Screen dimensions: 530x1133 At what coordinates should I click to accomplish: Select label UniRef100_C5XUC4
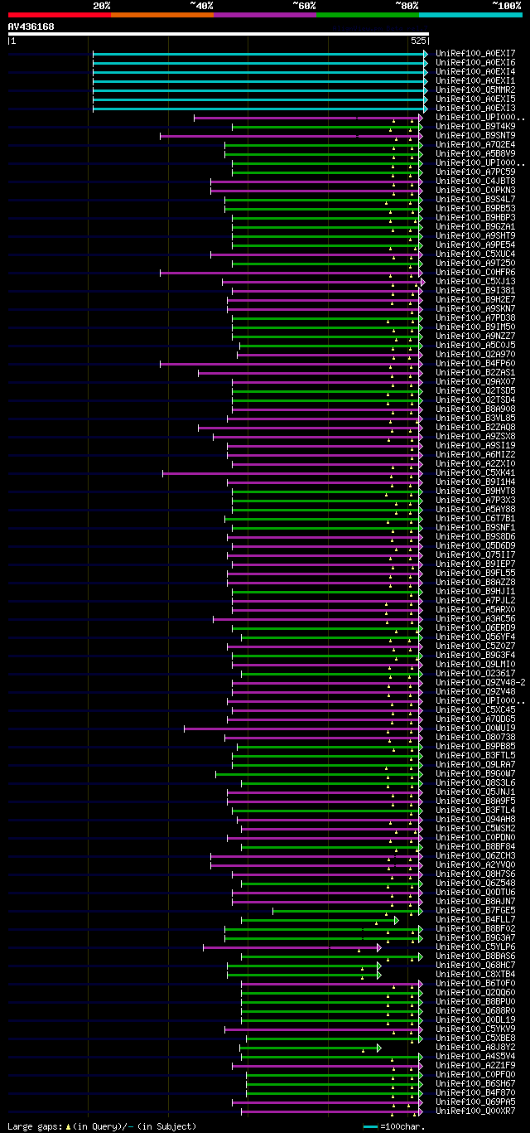475,254
